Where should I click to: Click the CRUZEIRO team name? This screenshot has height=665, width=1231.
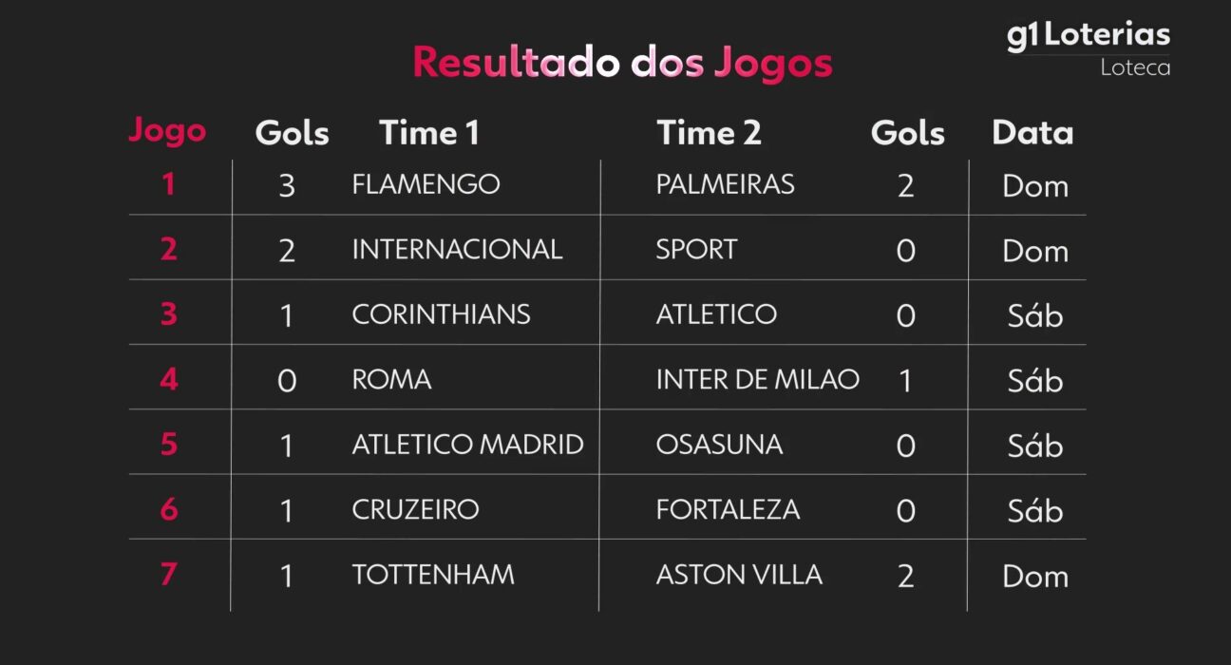[x=415, y=509]
